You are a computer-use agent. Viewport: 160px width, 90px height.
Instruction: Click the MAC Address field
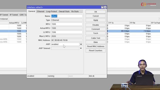(x=67, y=40)
